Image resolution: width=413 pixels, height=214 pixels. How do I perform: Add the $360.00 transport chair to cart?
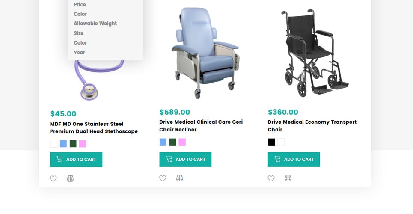click(x=294, y=159)
